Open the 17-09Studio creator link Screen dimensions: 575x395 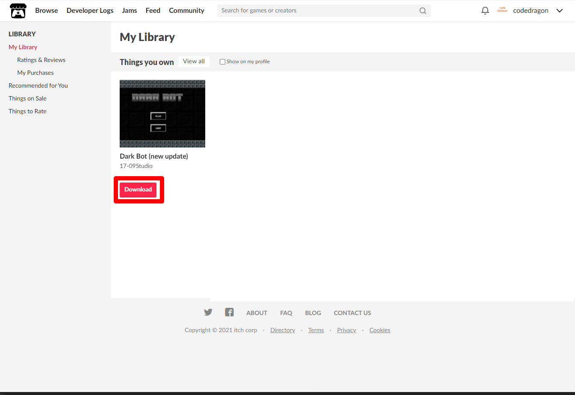(136, 166)
